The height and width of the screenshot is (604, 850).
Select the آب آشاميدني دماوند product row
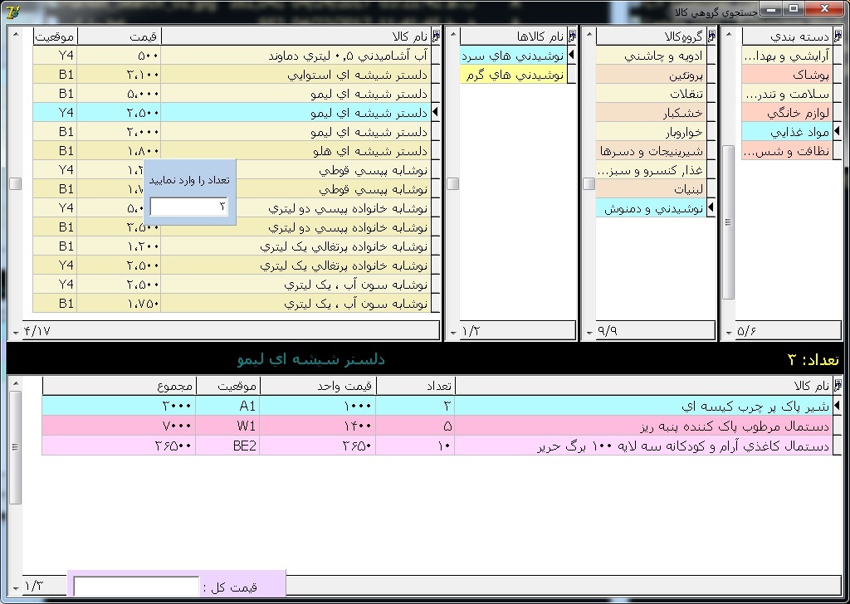tap(295, 56)
